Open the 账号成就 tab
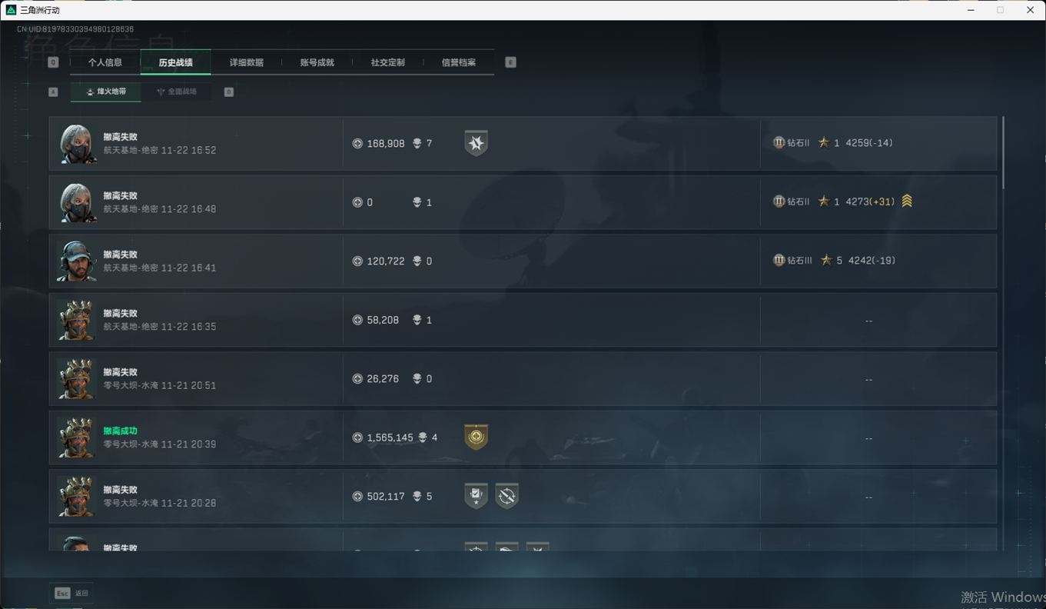1046x609 pixels. point(317,62)
